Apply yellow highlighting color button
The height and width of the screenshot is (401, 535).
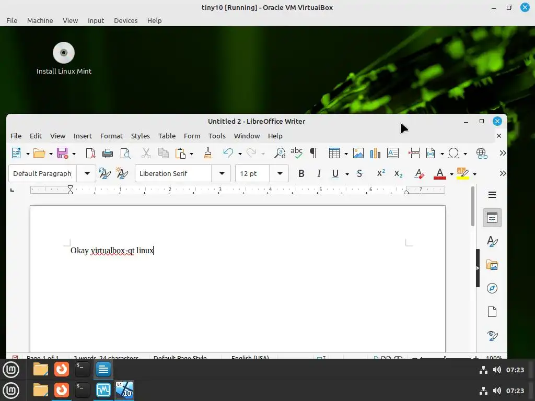(x=463, y=174)
